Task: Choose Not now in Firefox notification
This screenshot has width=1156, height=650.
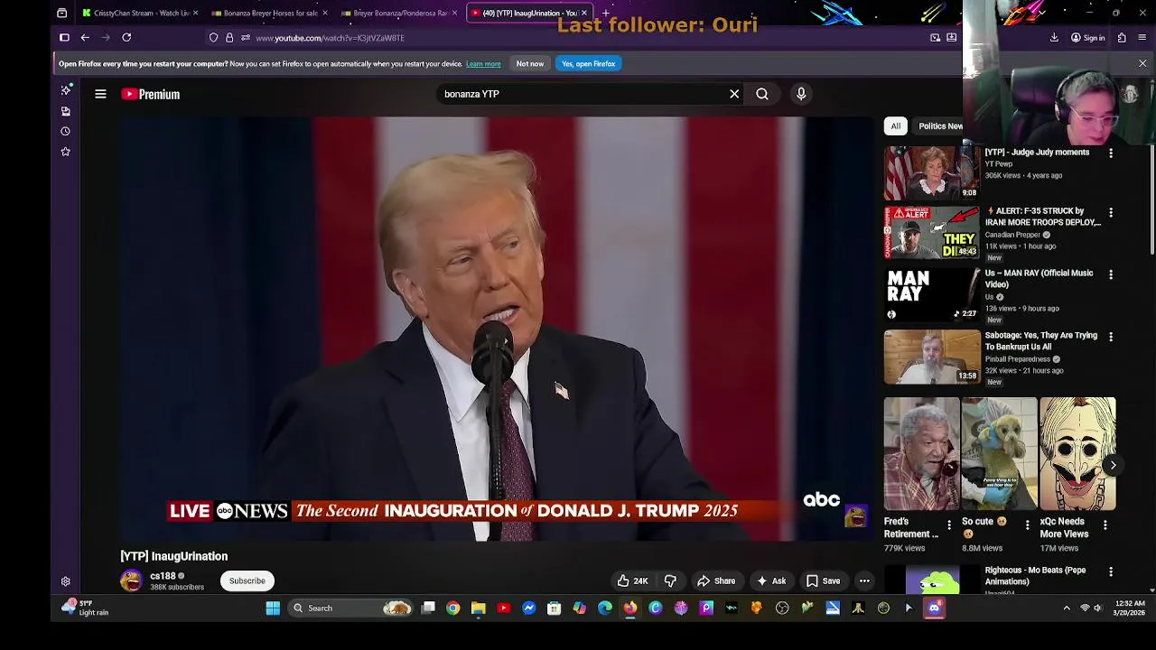Action: click(x=530, y=64)
